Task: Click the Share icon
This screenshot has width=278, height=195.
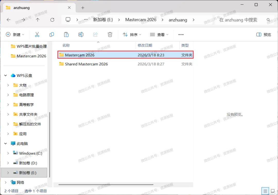Action: tap(95, 35)
